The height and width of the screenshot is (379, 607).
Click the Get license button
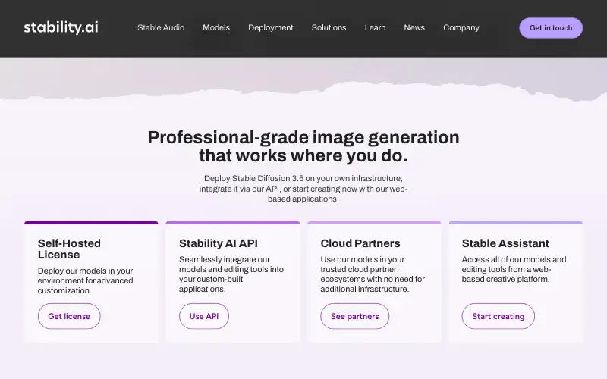[x=69, y=316]
